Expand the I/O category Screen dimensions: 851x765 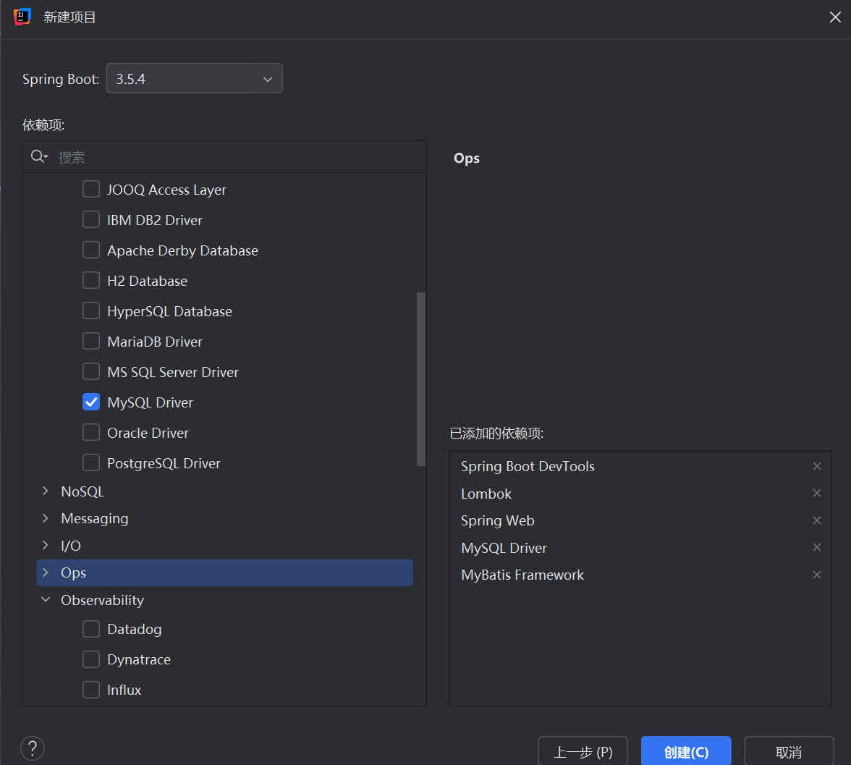click(46, 546)
